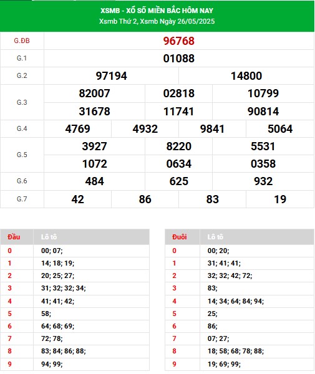
Task: Click G.7 number 19
Action: coord(280,199)
